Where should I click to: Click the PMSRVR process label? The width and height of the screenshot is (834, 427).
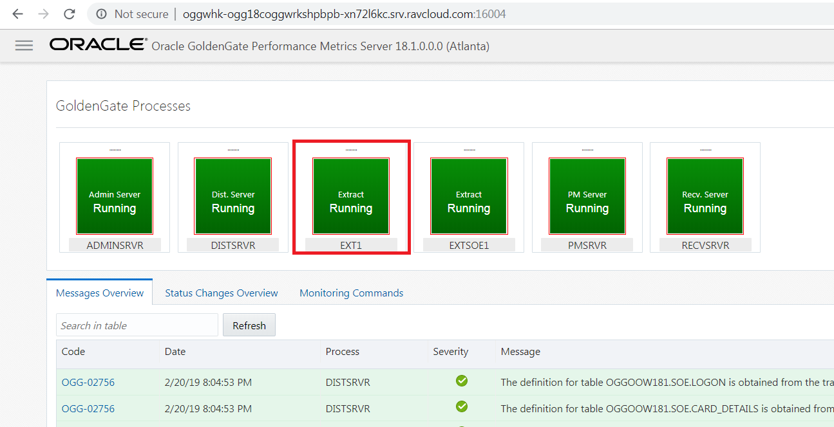[x=587, y=245]
